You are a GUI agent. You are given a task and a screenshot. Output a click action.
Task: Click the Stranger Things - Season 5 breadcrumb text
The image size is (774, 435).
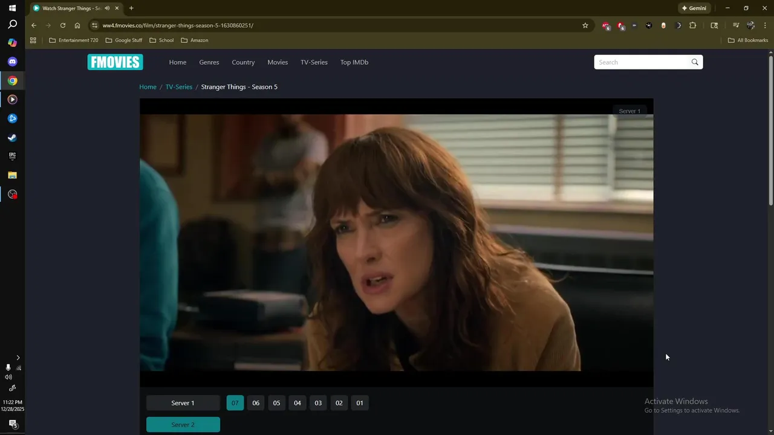coord(239,87)
